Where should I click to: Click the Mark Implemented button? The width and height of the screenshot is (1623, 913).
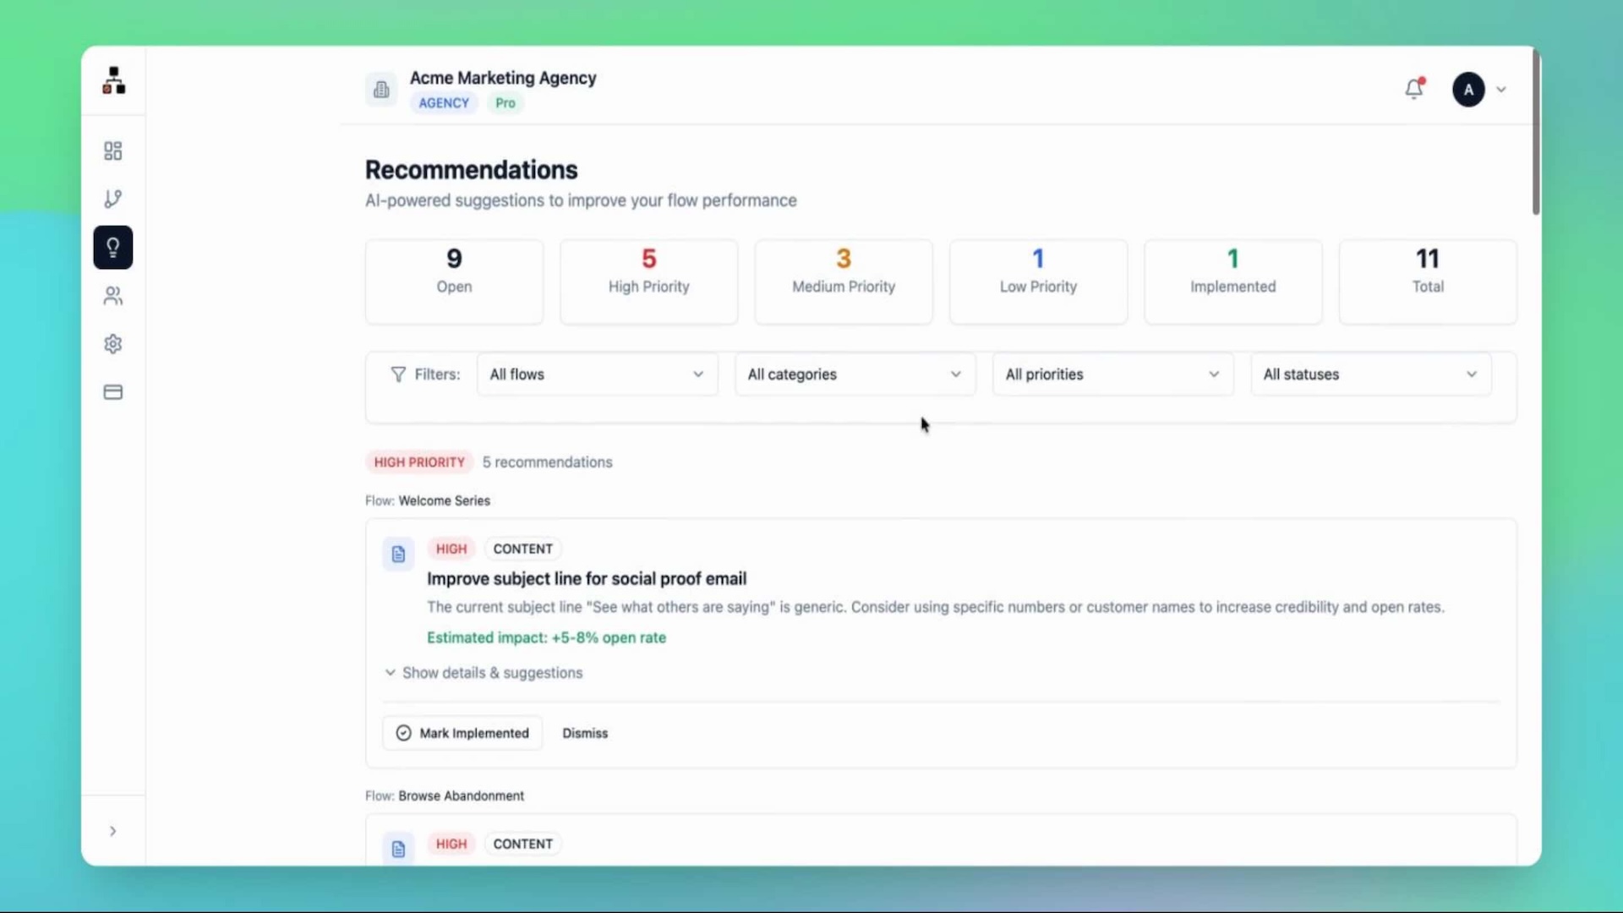[462, 733]
